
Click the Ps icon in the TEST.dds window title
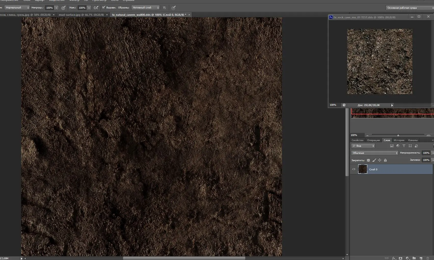coord(331,17)
